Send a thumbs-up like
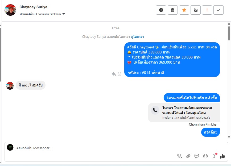The width and height of the screenshot is (231, 166). [222, 156]
